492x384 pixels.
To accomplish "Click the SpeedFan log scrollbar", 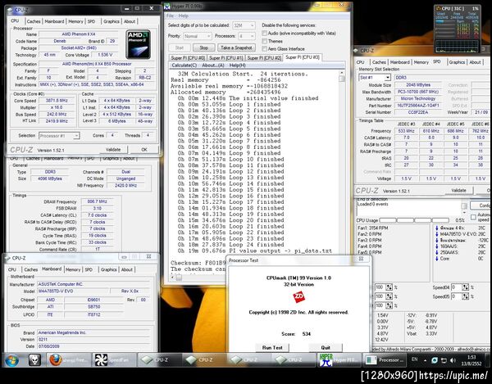I will click(463, 206).
